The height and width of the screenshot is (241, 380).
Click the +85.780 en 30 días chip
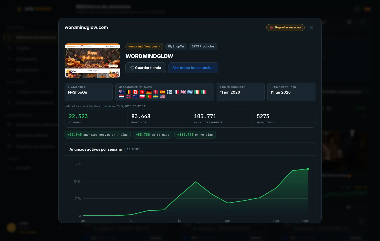tap(153, 135)
